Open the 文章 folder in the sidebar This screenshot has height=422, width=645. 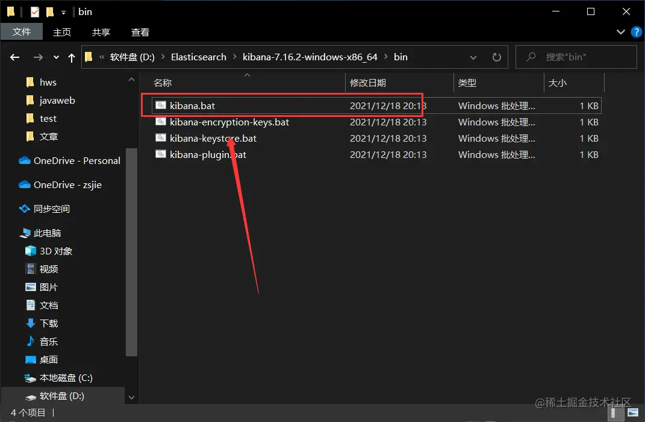click(48, 137)
